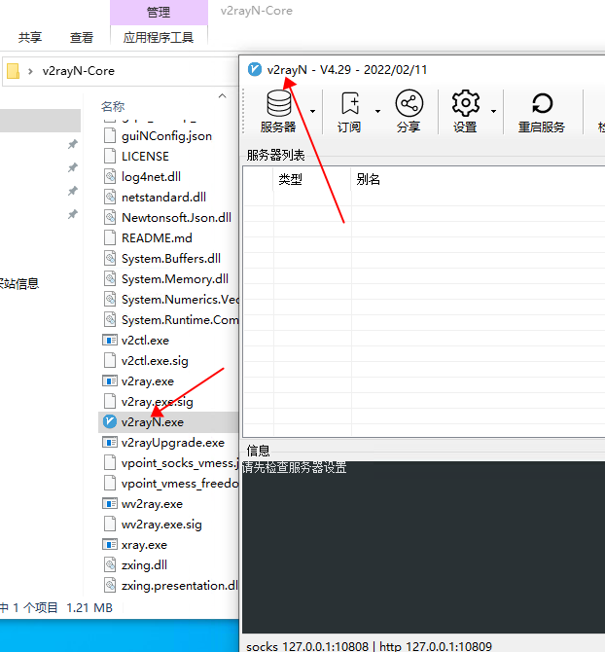Viewport: 605px width, 652px height.
Task: Expand the 服务器 dropdown arrow
Action: pos(312,111)
